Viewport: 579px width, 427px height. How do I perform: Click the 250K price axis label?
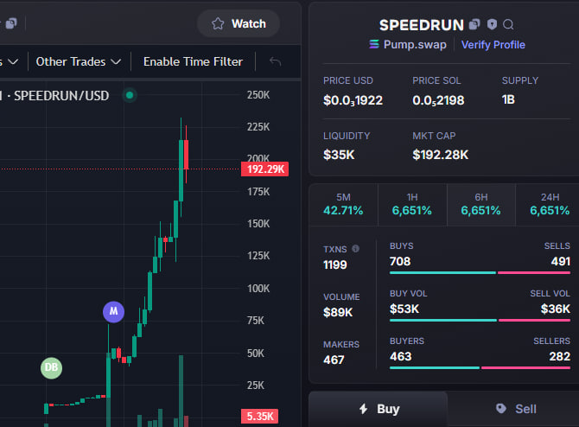[x=258, y=95]
